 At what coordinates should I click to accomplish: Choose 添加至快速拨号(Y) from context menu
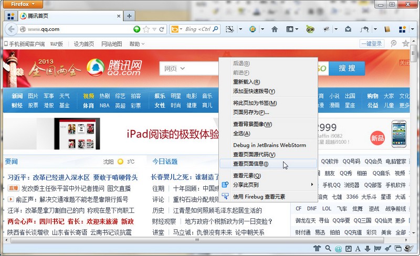point(268,91)
